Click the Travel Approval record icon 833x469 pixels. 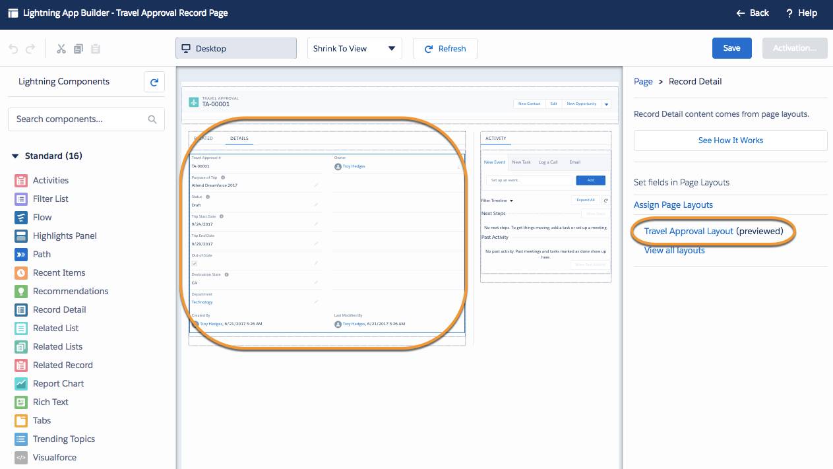(x=193, y=102)
